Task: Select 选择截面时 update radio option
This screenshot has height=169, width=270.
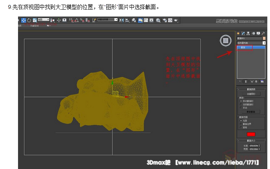Action: pyautogui.click(x=240, y=104)
